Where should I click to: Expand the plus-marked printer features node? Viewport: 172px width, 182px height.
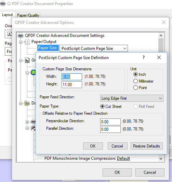click(27, 122)
